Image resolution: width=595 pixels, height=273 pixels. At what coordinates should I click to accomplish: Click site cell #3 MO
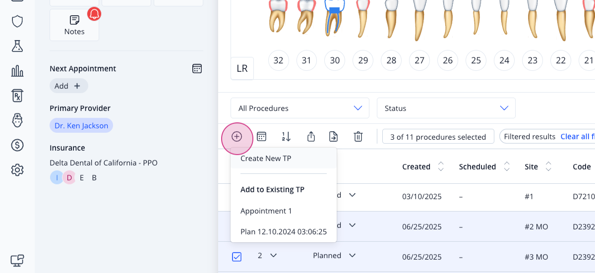[536, 257]
